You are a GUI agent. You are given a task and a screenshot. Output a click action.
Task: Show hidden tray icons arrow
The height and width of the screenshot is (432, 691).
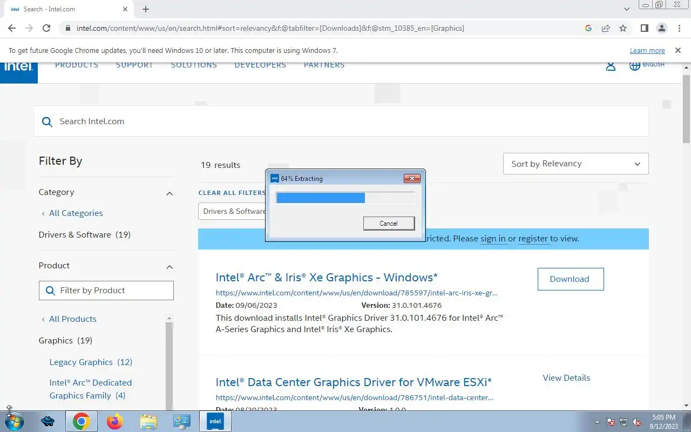597,422
